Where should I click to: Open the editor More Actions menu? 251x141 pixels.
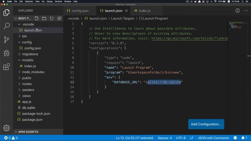click(x=246, y=11)
